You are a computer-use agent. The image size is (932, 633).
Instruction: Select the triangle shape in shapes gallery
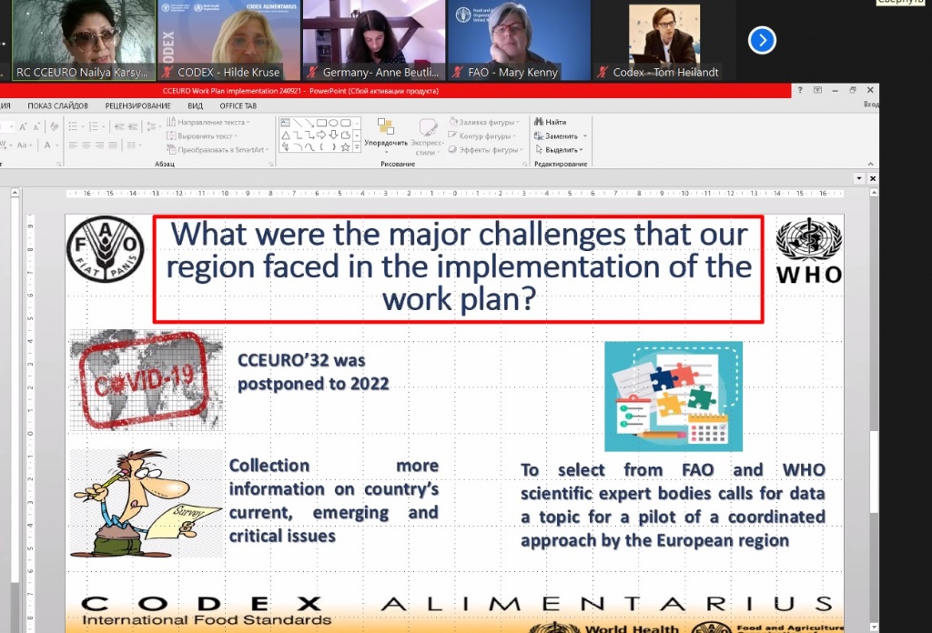click(285, 135)
